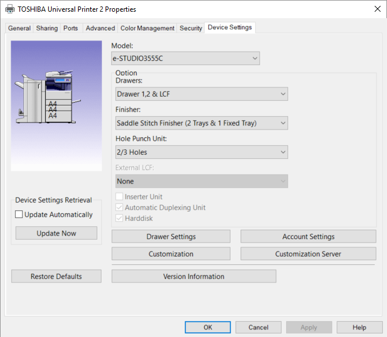This screenshot has width=387, height=337.
Task: Click the printer preview image
Action: 56,105
